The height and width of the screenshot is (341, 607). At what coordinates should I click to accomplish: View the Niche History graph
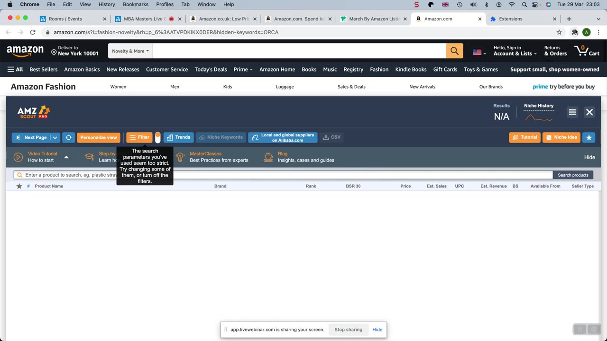pyautogui.click(x=539, y=117)
